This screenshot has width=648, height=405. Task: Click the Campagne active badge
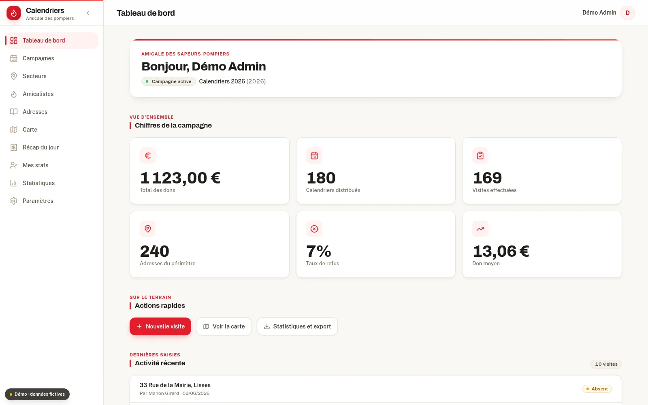coord(168,81)
